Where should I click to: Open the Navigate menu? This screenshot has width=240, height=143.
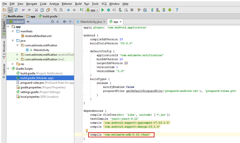pos(32,4)
